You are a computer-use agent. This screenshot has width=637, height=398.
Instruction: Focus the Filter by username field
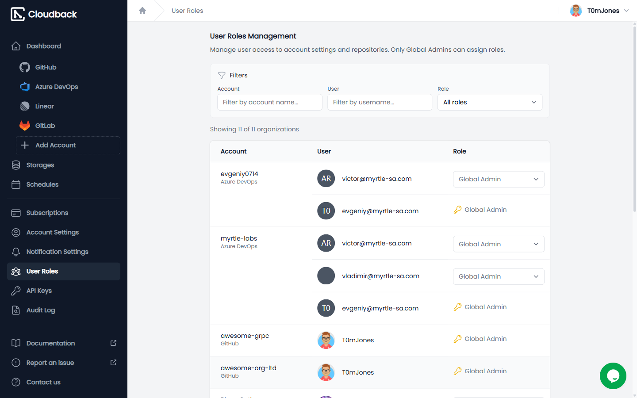click(x=380, y=102)
